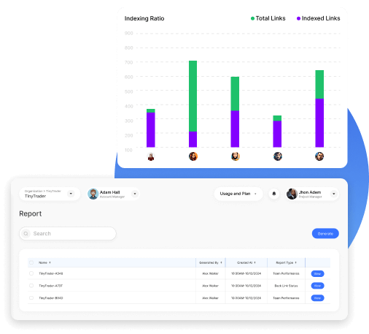View the TinyTrader-B043 report

[x=317, y=297]
